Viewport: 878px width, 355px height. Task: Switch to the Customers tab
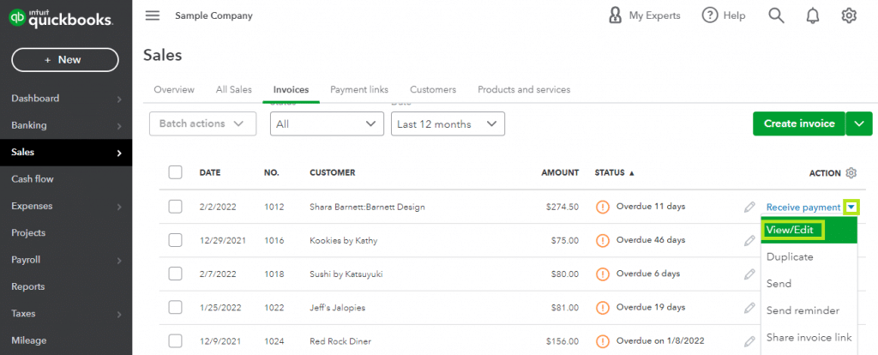[x=433, y=89]
